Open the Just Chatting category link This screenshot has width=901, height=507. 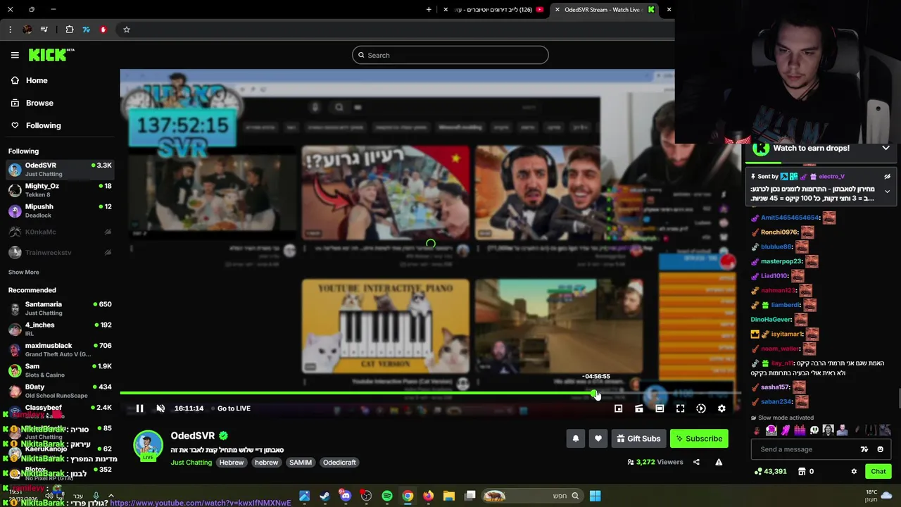[x=191, y=463]
